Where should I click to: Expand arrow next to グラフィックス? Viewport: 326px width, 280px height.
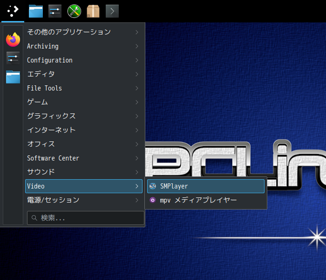click(137, 116)
